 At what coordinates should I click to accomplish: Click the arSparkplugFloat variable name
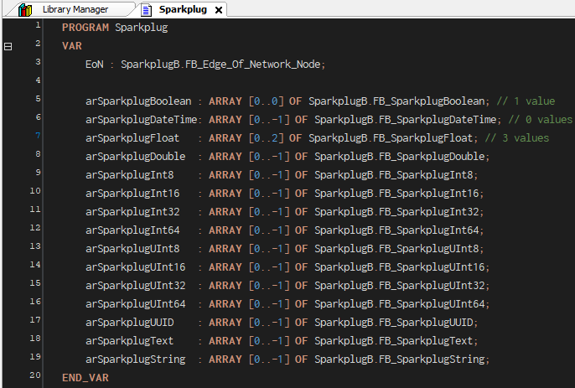click(x=132, y=138)
